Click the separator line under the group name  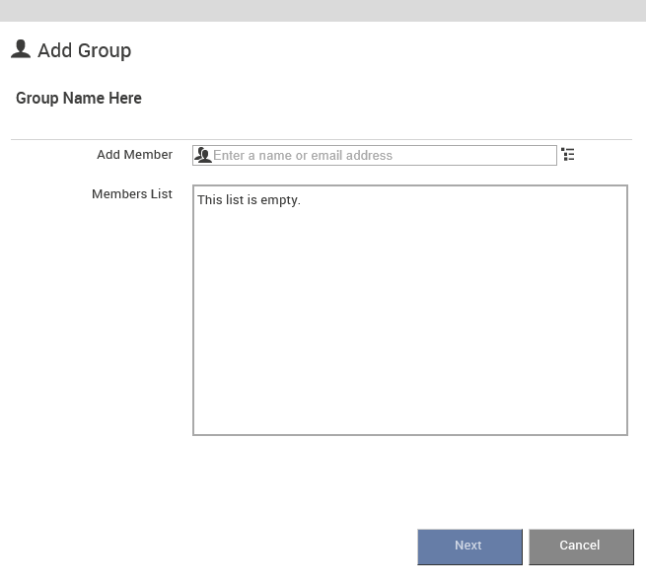point(322,140)
